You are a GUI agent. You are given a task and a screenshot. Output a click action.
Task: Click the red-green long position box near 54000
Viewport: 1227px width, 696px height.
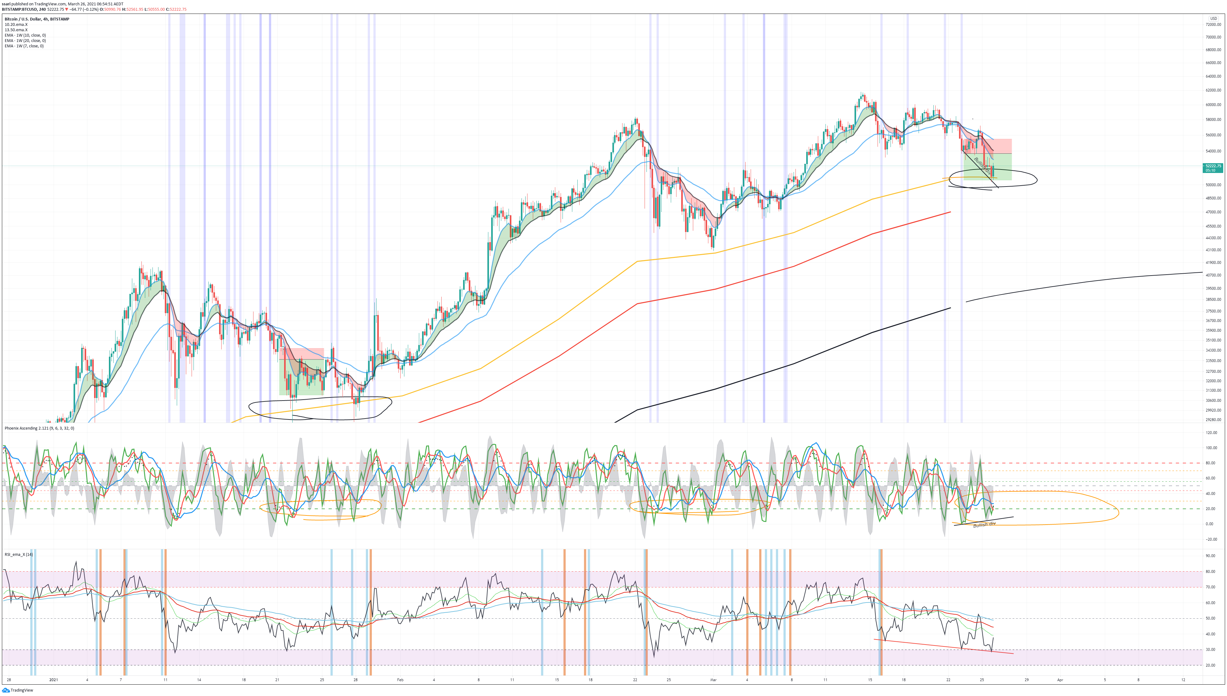pyautogui.click(x=987, y=160)
